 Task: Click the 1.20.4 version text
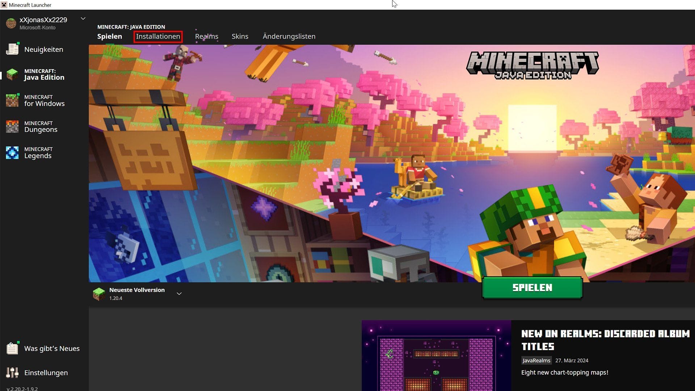pos(116,298)
